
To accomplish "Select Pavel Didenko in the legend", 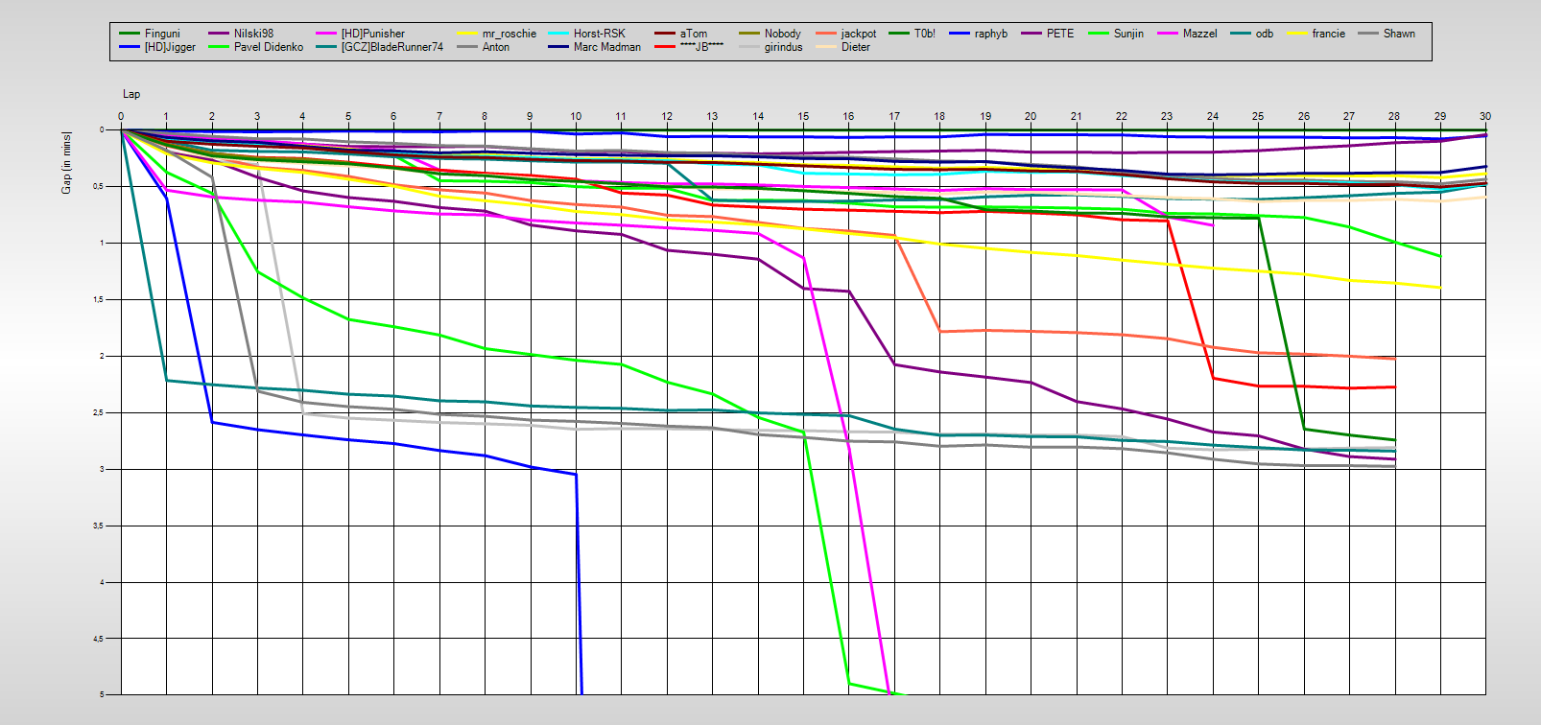I will click(x=268, y=47).
